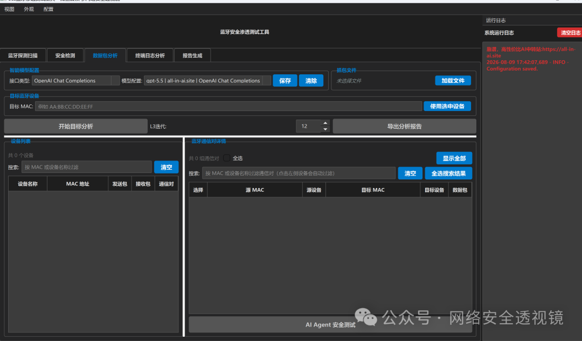
Task: Click the MAC 地址 column header
Action: tap(78, 184)
